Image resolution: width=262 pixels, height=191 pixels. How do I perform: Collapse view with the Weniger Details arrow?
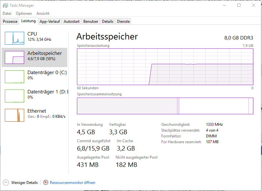point(6,183)
